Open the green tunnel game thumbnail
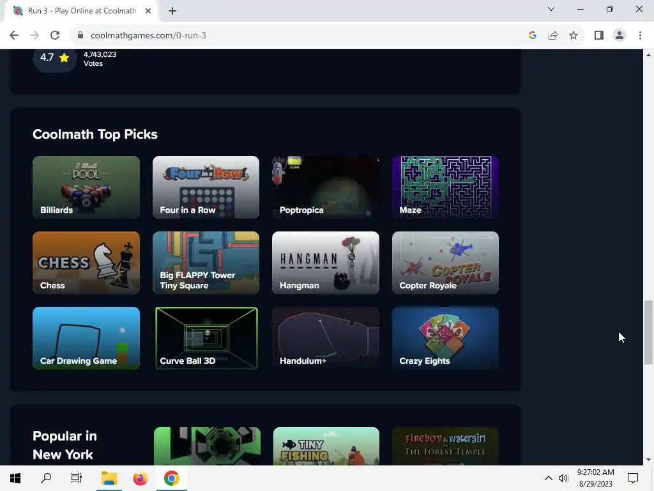This screenshot has height=491, width=654. 207,446
